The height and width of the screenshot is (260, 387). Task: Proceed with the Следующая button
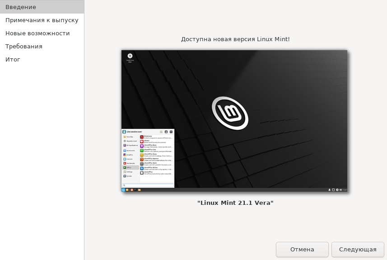[x=358, y=249]
